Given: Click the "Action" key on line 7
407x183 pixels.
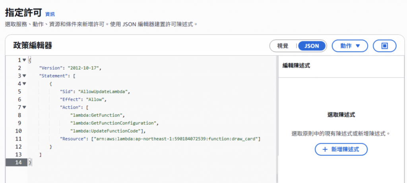Looking at the screenshot, I should point(70,107).
